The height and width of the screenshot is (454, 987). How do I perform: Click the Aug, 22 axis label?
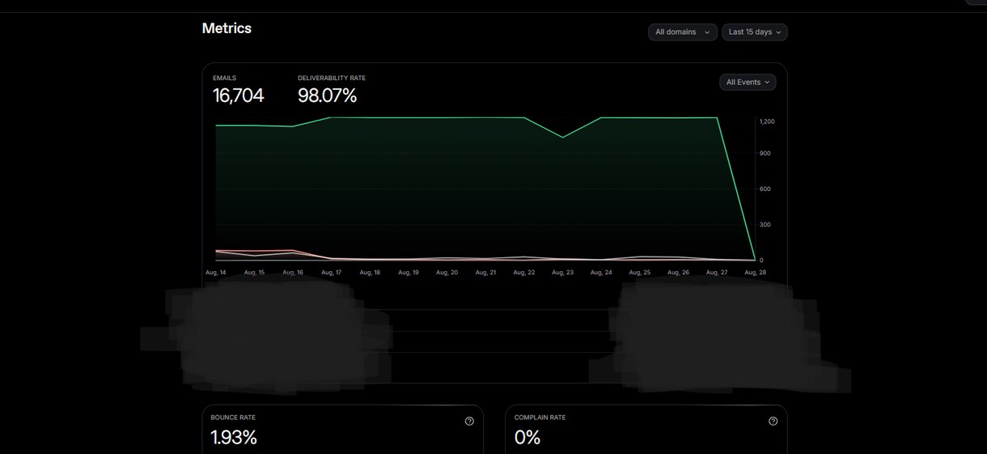pyautogui.click(x=524, y=273)
